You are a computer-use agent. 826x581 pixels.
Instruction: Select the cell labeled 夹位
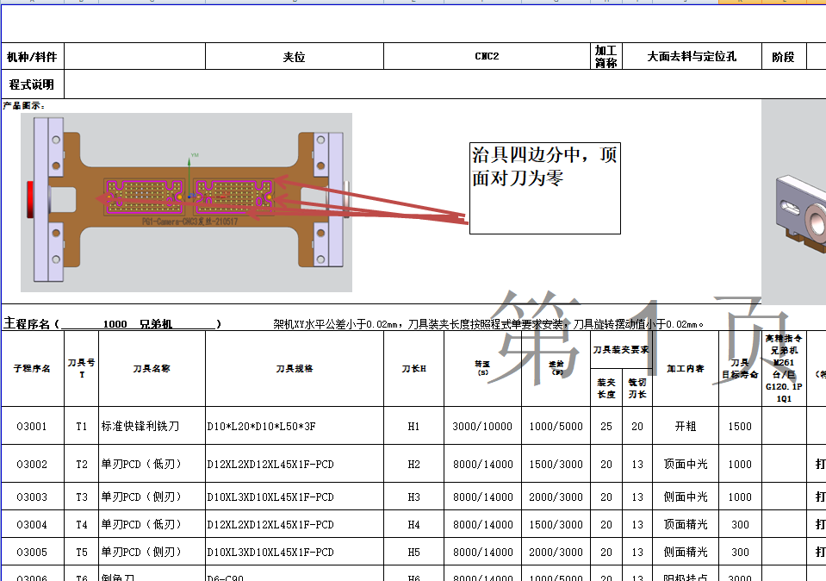pyautogui.click(x=294, y=55)
